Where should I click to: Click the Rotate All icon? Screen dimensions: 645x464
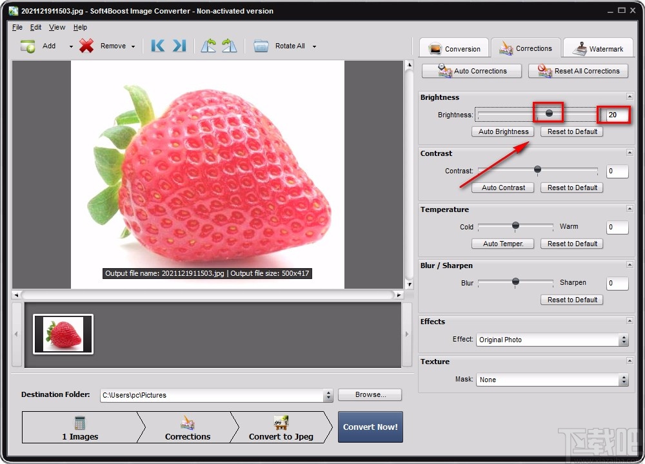tap(261, 46)
